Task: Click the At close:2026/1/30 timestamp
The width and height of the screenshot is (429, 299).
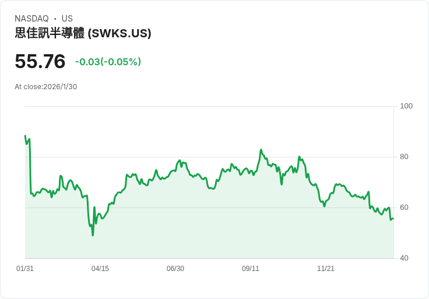Action: [x=46, y=87]
